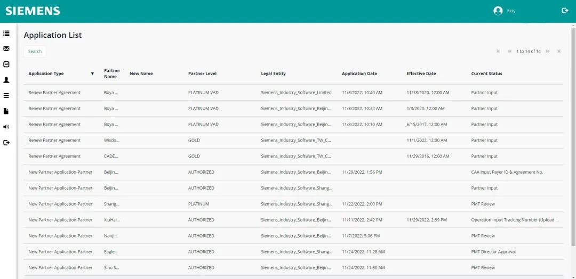Image resolution: width=576 pixels, height=279 pixels.
Task: Click the Sino S... partner name cell
Action: tap(111, 268)
